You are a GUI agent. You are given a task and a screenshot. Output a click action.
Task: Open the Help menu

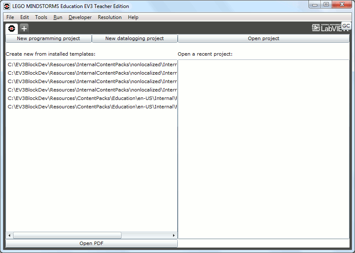coord(133,17)
